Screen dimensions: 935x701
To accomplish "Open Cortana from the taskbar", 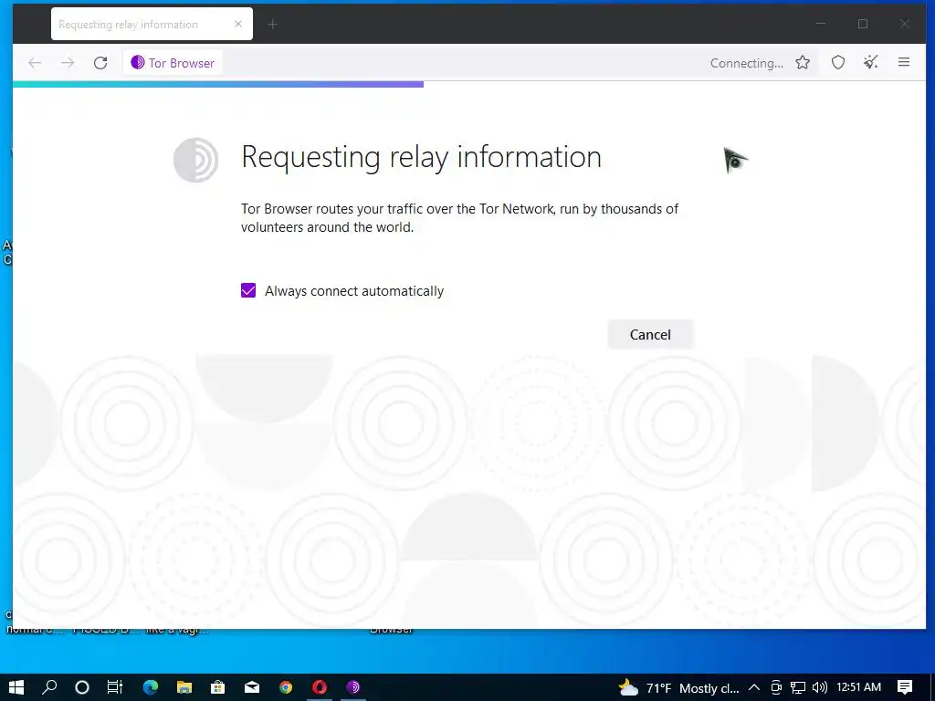I will [x=82, y=687].
